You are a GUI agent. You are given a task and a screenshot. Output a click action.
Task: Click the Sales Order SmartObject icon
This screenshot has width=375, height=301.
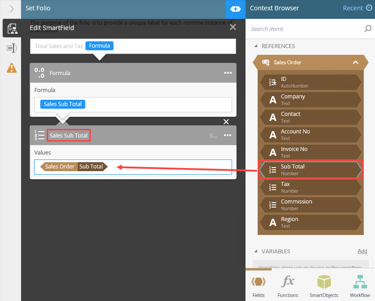tap(266, 62)
